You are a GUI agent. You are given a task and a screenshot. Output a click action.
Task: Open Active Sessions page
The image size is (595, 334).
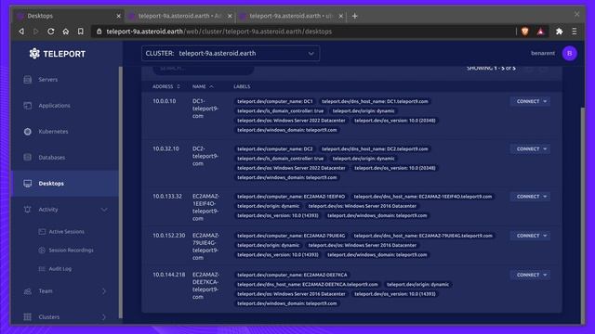coord(66,231)
